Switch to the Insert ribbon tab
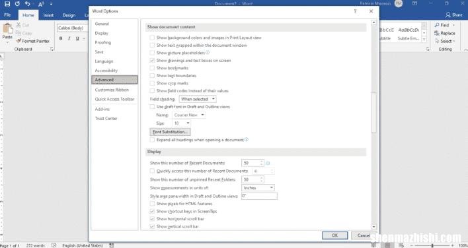 48,15
